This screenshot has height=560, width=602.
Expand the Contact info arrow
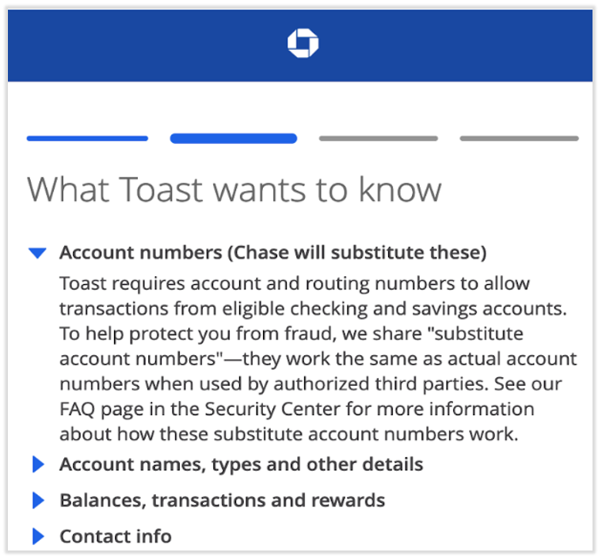(x=38, y=536)
